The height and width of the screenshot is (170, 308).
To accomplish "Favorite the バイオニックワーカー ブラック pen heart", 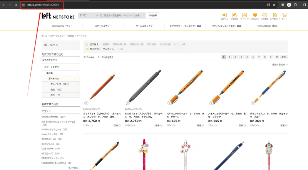I will coord(211,103).
